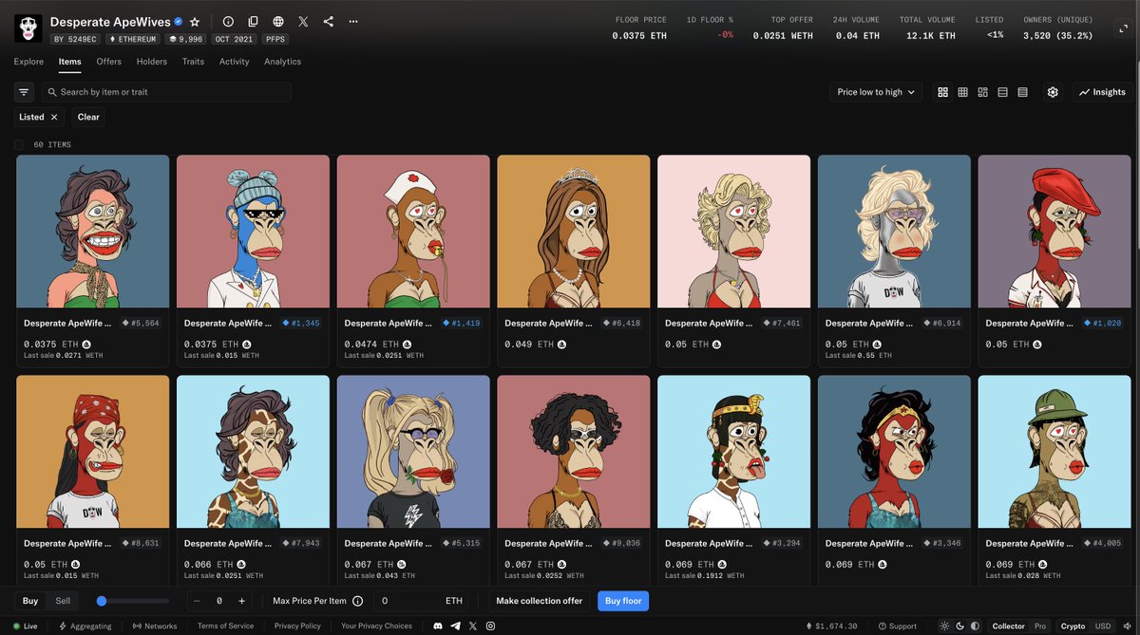This screenshot has height=635, width=1140.
Task: Switch to mosaic layout view
Action: point(982,92)
